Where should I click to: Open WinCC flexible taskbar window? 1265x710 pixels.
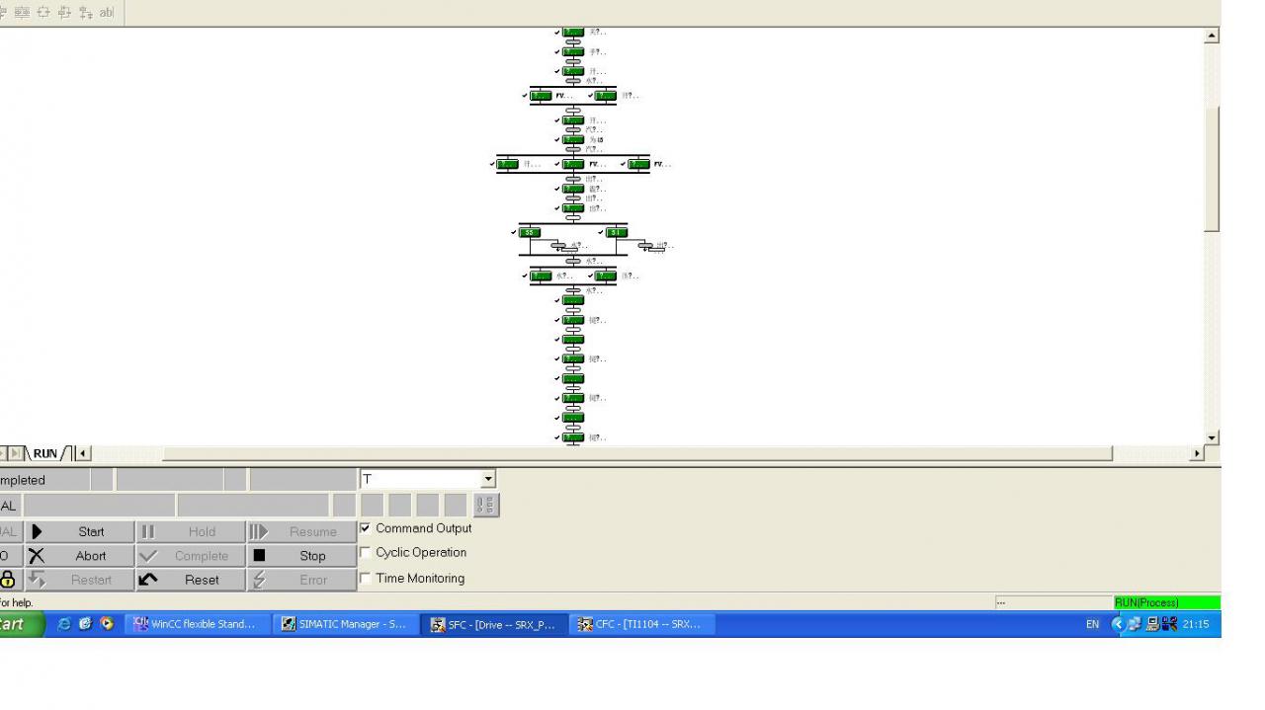pyautogui.click(x=198, y=624)
